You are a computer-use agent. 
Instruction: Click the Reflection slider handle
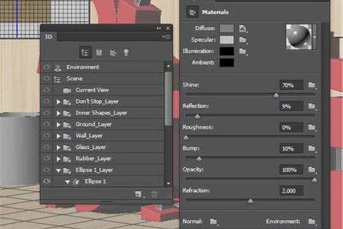point(197,116)
